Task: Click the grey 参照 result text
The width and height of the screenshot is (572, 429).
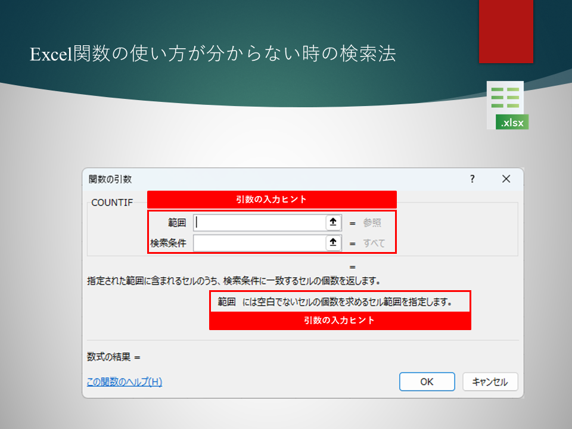Action: tap(372, 223)
